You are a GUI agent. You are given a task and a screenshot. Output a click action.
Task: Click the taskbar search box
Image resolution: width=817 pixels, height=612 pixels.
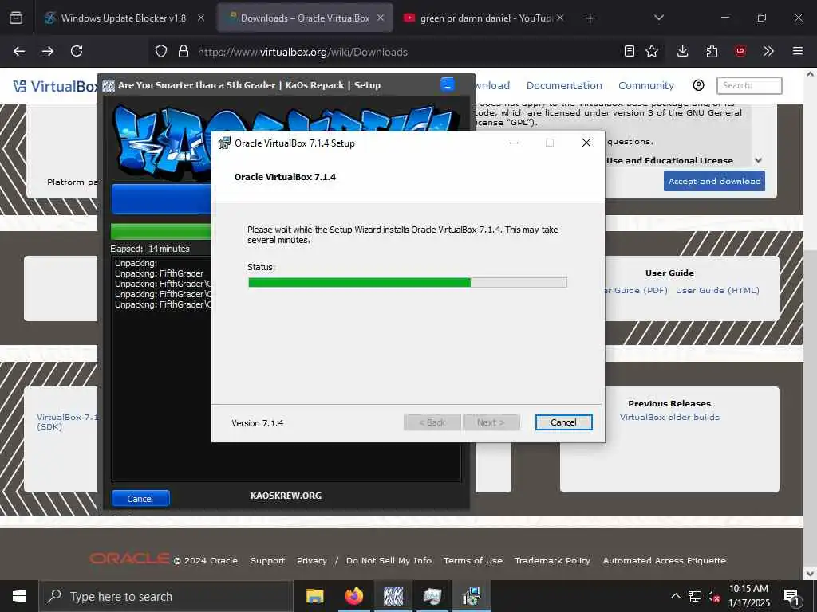point(166,596)
